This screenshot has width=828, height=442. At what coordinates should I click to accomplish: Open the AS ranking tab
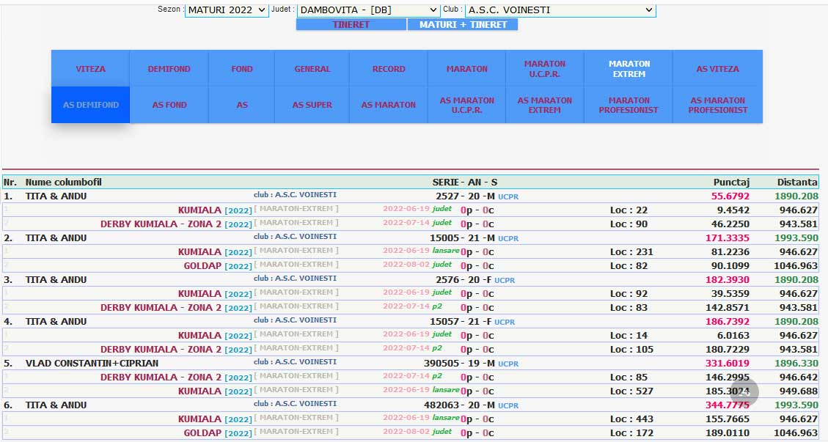(242, 105)
